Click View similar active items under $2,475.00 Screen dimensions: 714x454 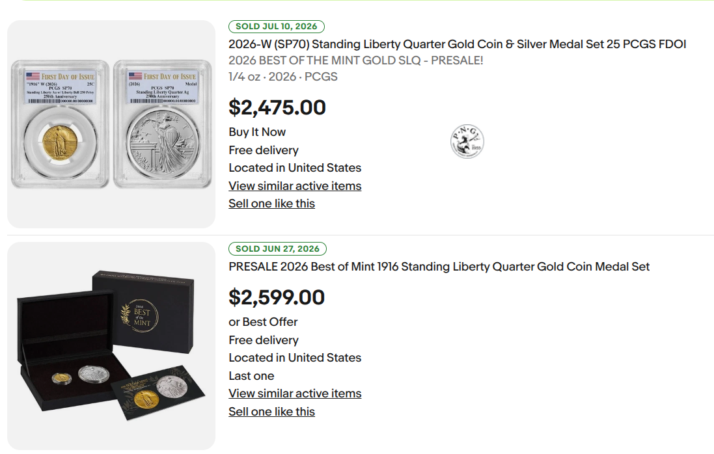[x=295, y=186]
